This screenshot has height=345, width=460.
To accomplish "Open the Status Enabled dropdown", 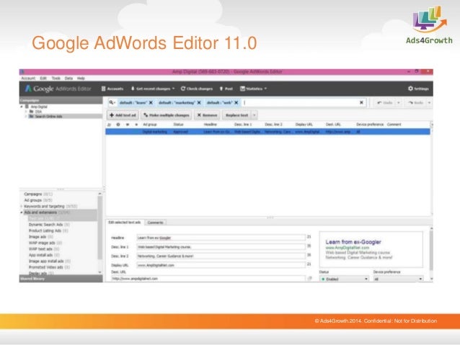I will 344,279.
